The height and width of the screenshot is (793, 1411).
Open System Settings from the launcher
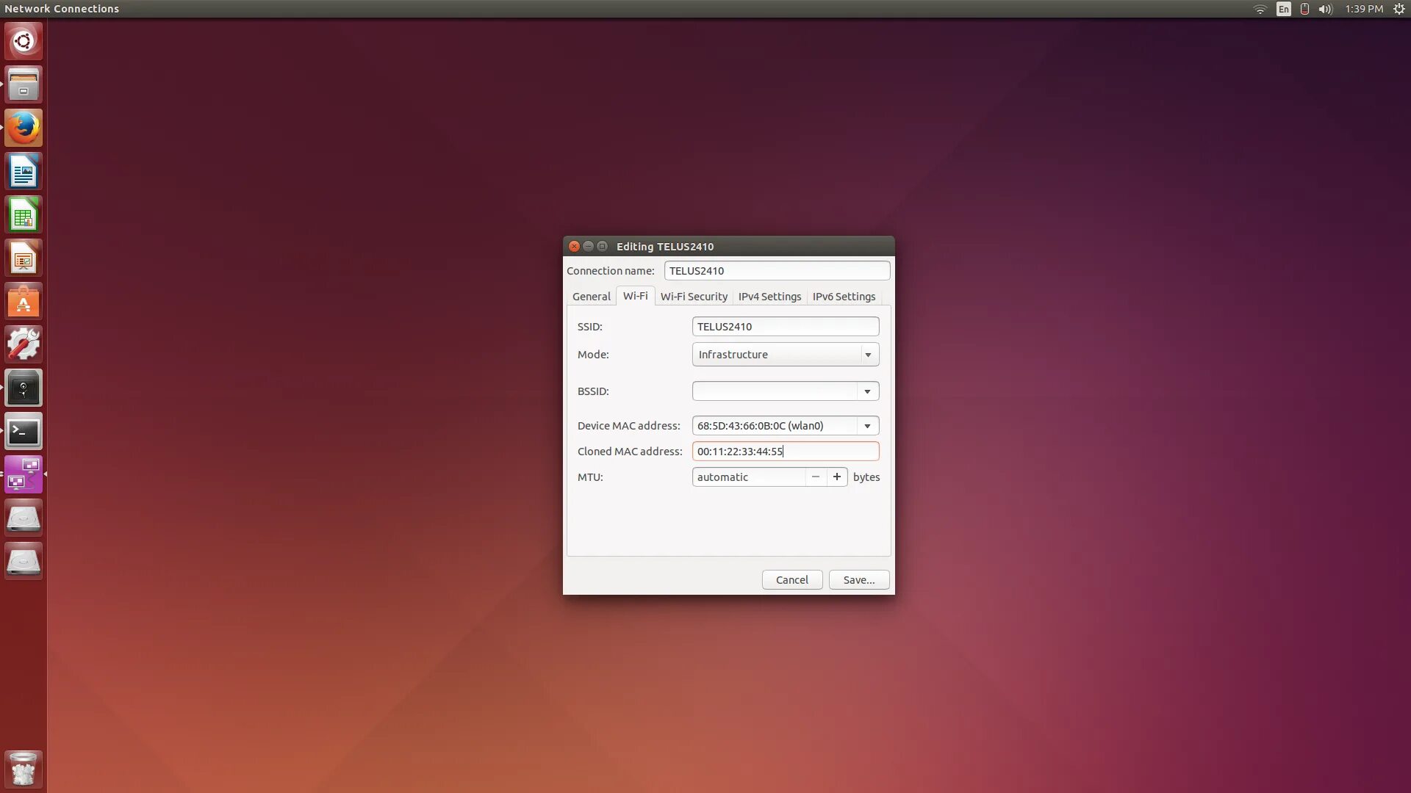point(24,344)
